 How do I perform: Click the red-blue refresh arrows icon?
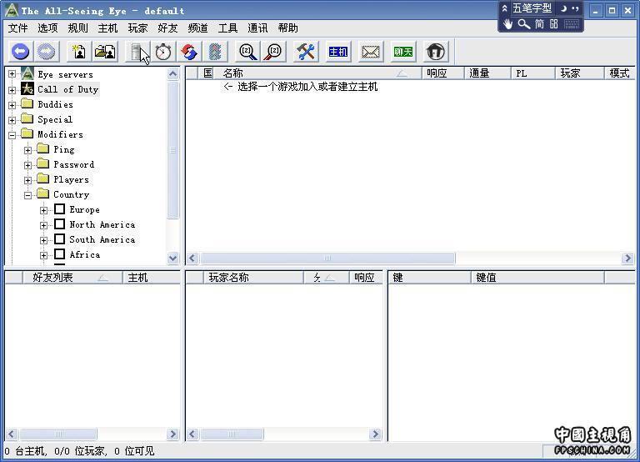pyautogui.click(x=189, y=52)
